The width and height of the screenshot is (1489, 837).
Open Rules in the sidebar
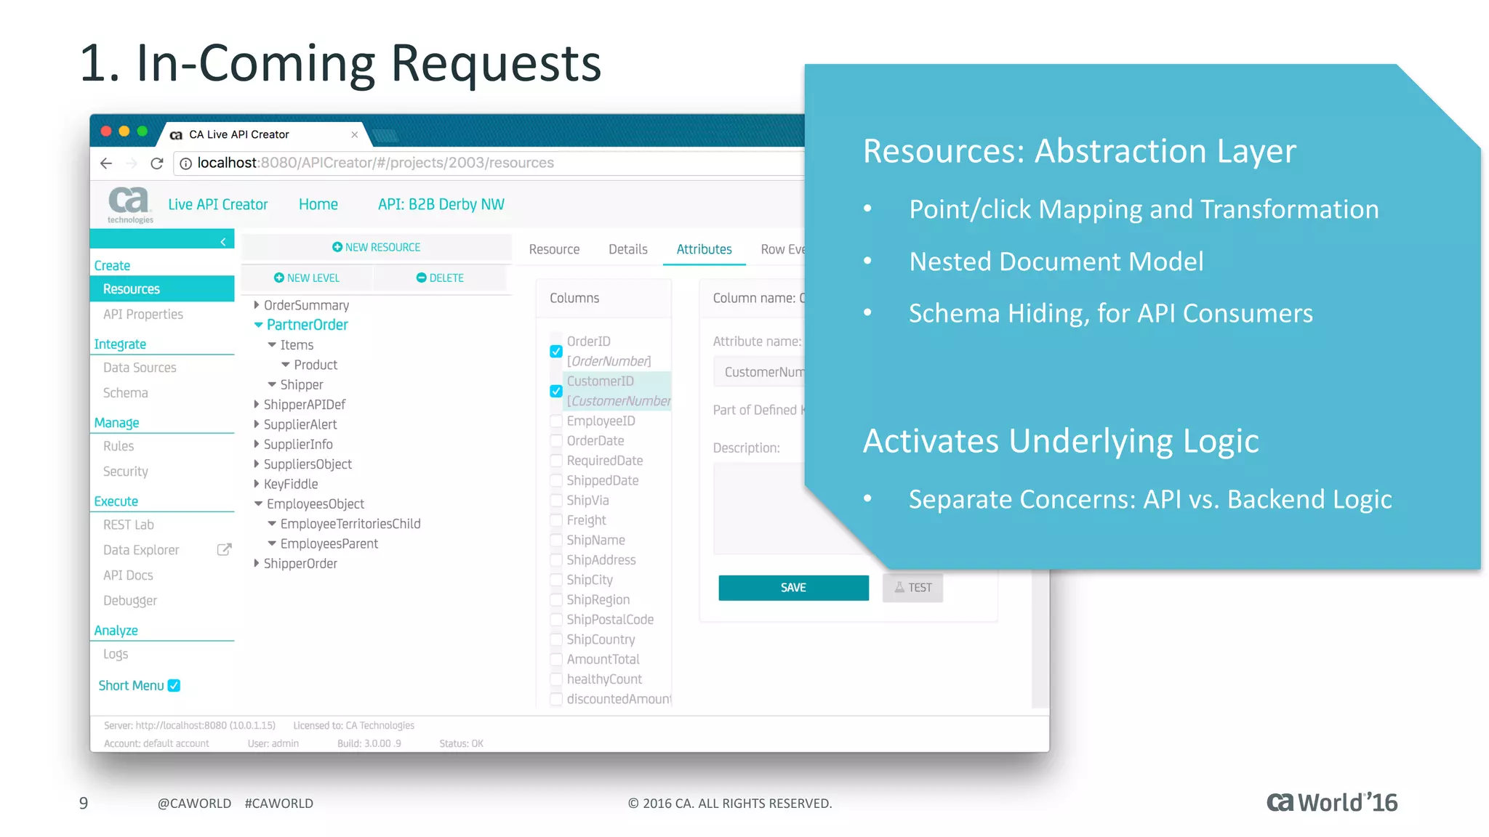[119, 446]
